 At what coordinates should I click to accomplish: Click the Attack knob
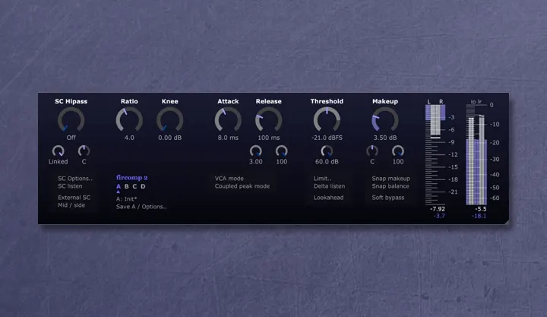(228, 120)
